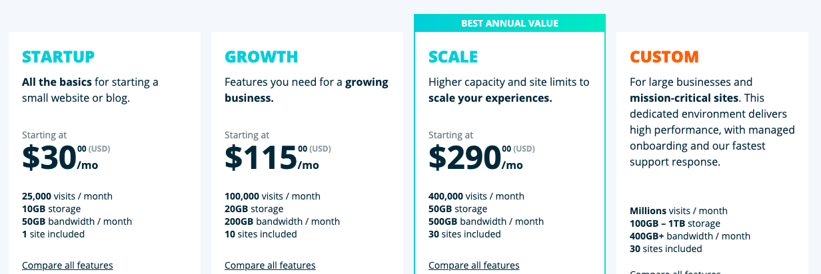Open partially visible Compare link under Custom plan
The height and width of the screenshot is (274, 821).
coord(675,271)
